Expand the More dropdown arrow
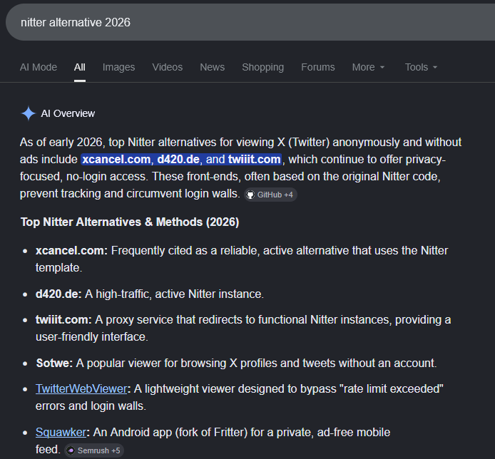 (382, 67)
